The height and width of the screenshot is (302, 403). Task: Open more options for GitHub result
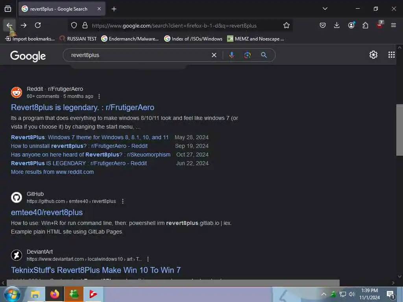(x=123, y=201)
